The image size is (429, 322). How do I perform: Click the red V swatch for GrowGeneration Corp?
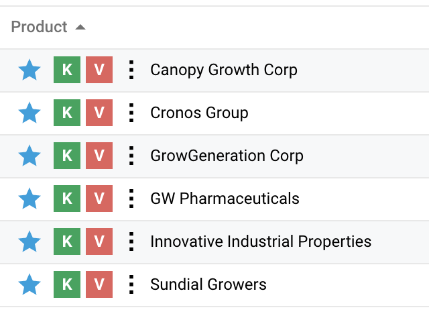pos(99,156)
